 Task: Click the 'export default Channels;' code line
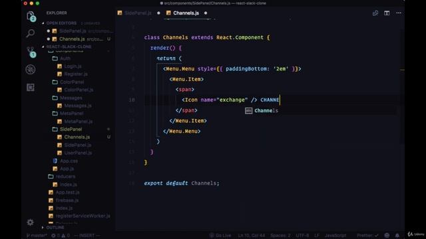[182, 183]
